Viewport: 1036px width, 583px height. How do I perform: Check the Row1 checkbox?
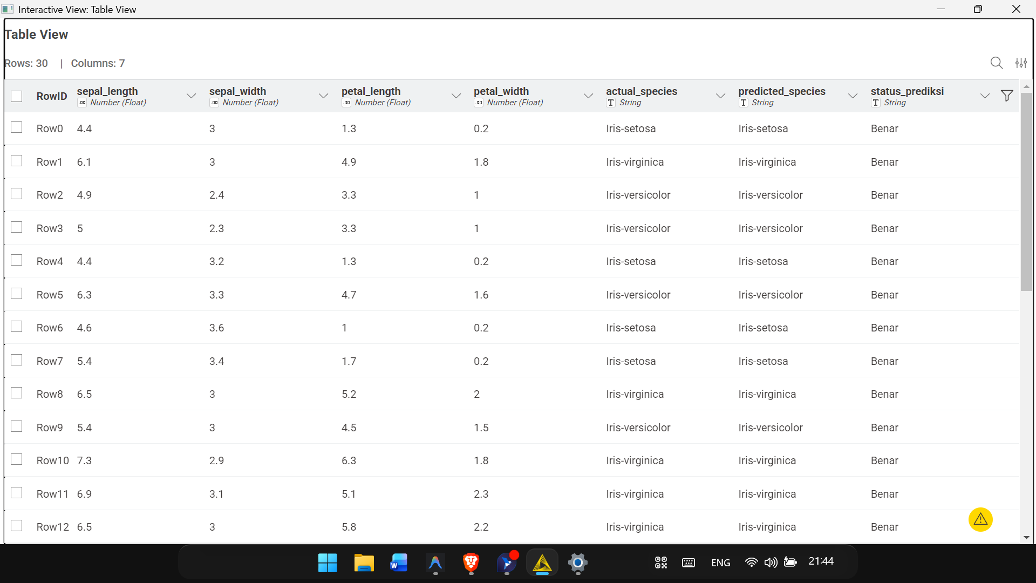(17, 161)
